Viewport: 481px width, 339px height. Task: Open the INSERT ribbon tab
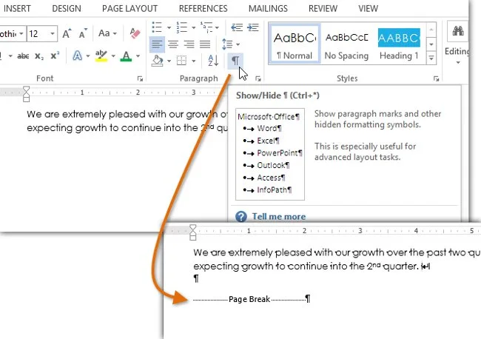[x=17, y=9]
